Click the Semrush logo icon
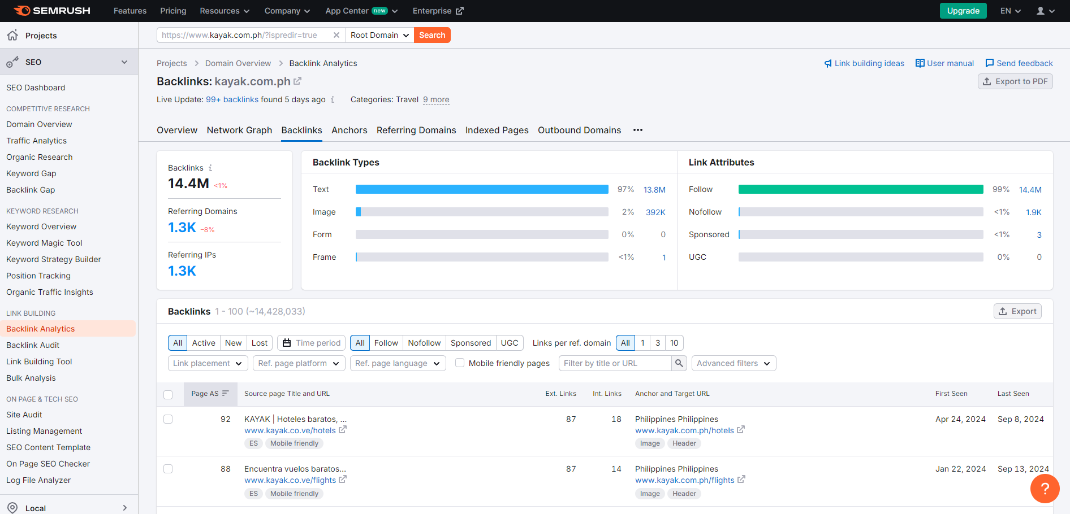Screen dimensions: 1070x514 tap(21, 11)
